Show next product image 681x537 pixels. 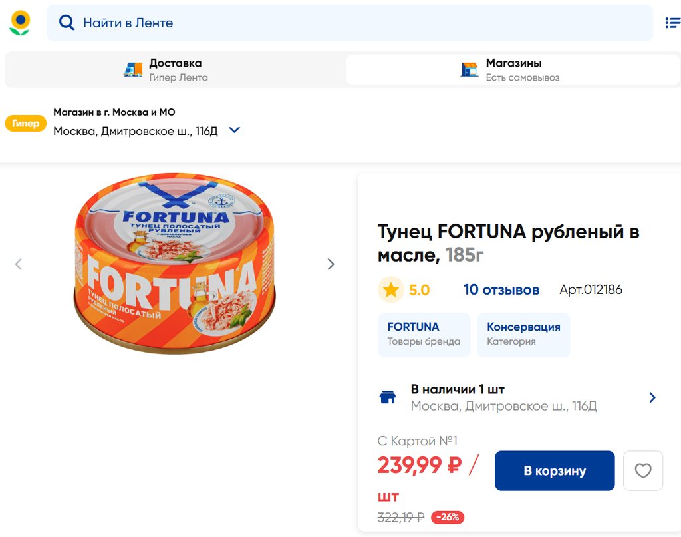[331, 264]
